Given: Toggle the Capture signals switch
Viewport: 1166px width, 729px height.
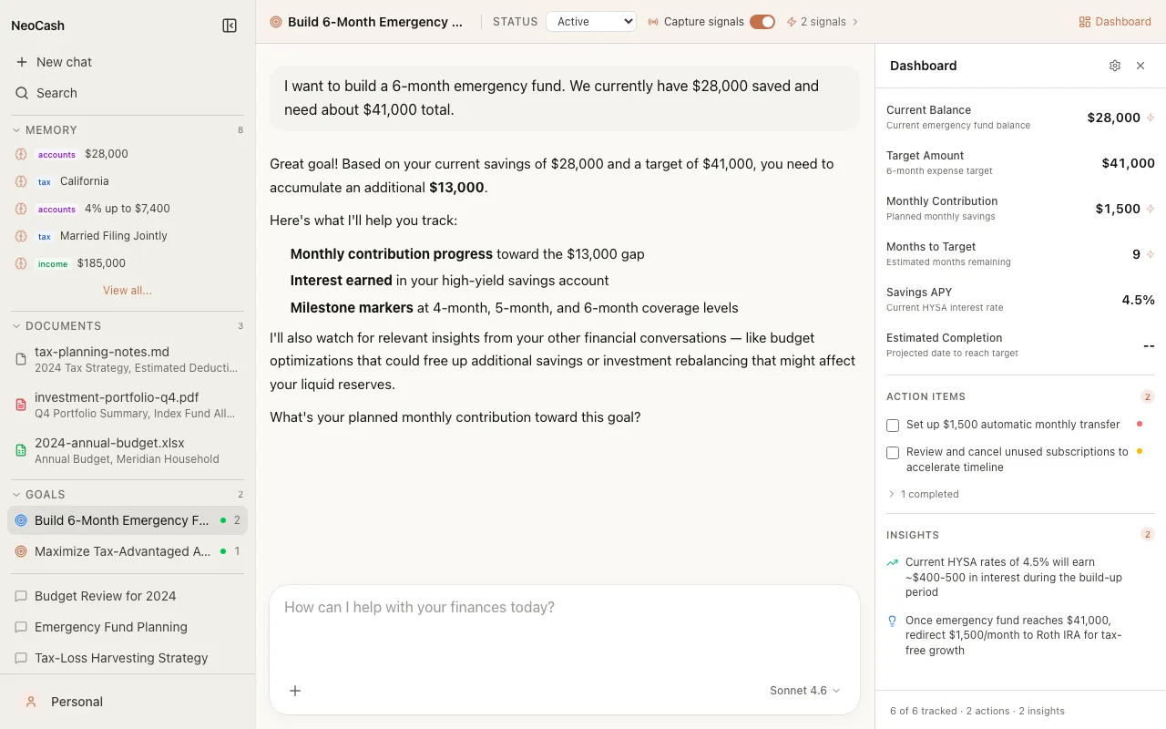Looking at the screenshot, I should (x=762, y=22).
